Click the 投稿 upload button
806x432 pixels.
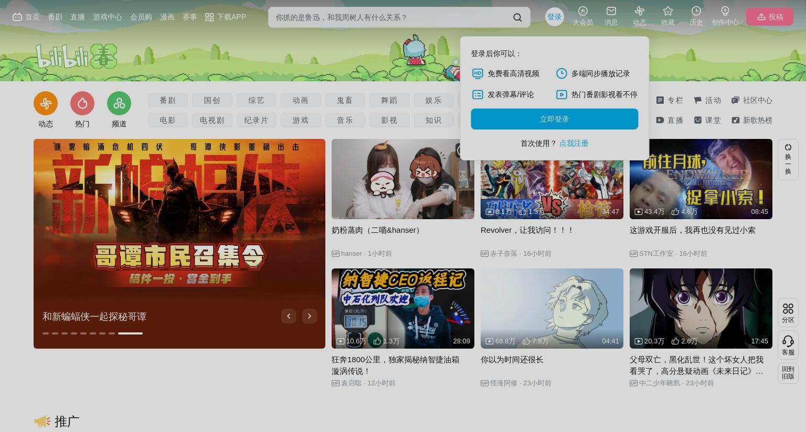tap(770, 17)
